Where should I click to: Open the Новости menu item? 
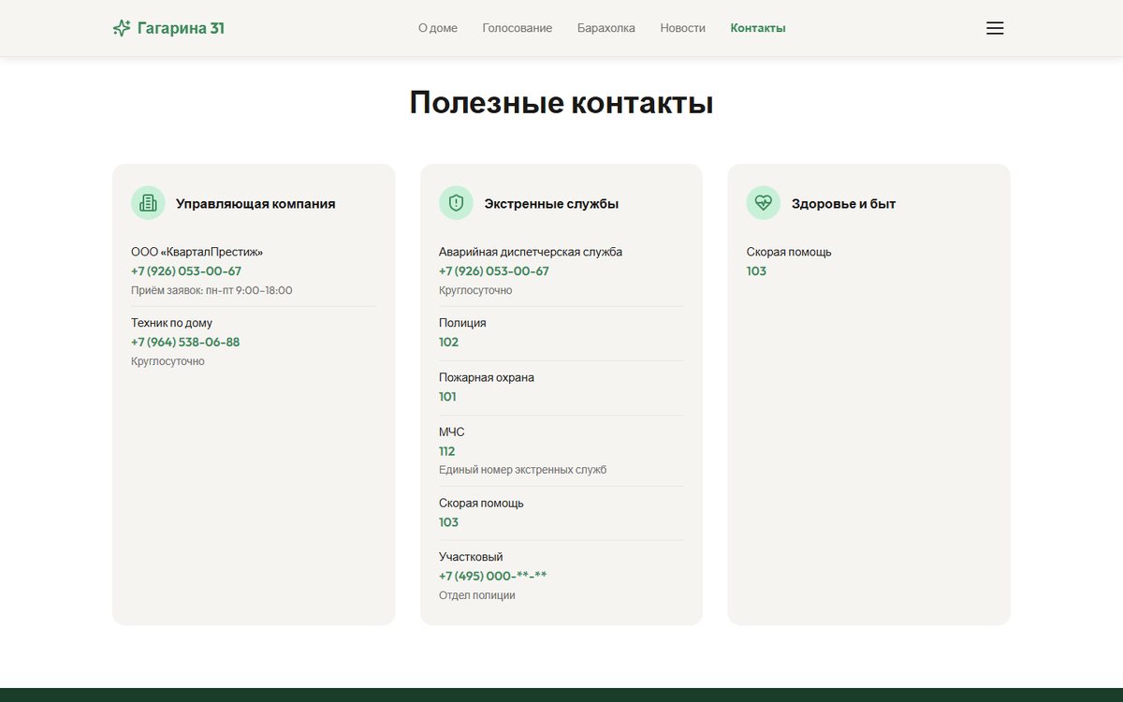pos(683,28)
